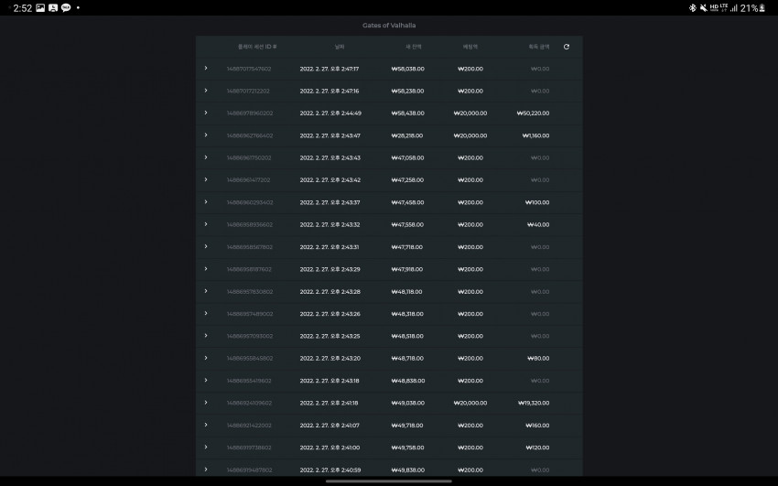Open the chat bubble notification icon
The height and width of the screenshot is (486, 778).
point(66,7)
